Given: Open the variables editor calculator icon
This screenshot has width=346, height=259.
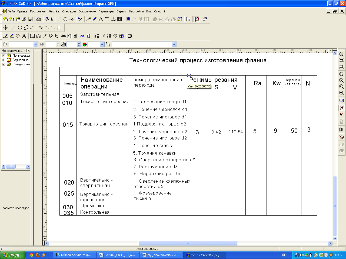Looking at the screenshot, I should coord(188,19).
